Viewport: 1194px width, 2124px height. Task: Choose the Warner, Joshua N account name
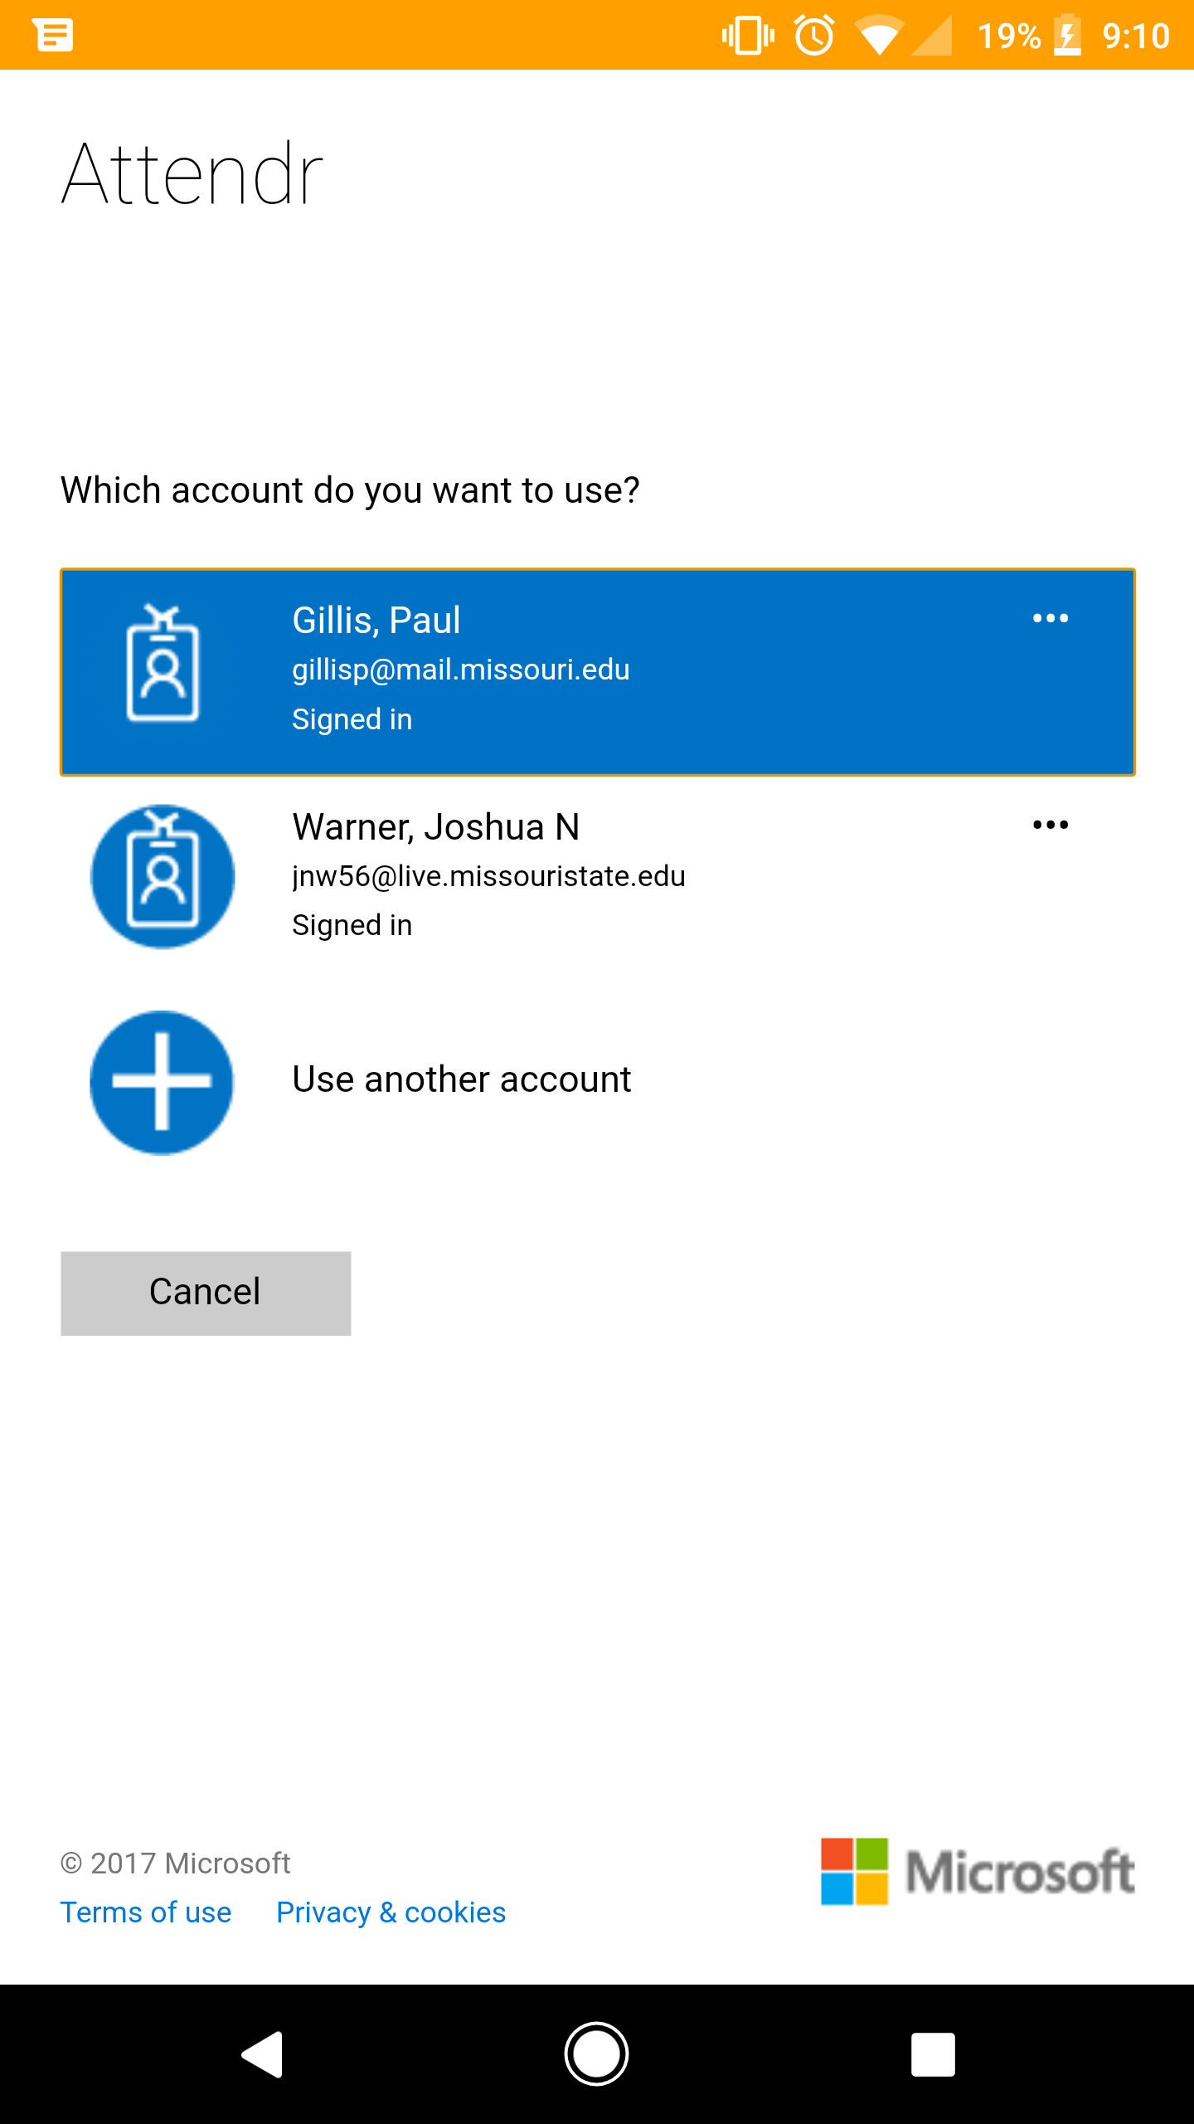(436, 826)
